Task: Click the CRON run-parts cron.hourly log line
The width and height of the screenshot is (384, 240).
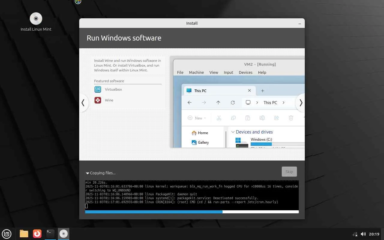Action: coord(182,202)
